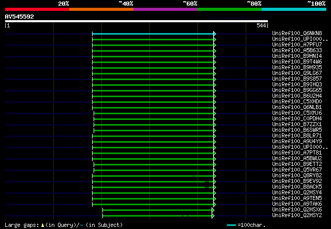The height and width of the screenshot is (229, 331).
Task: Open hit UniRef100_A5B633
Action: coord(297,51)
